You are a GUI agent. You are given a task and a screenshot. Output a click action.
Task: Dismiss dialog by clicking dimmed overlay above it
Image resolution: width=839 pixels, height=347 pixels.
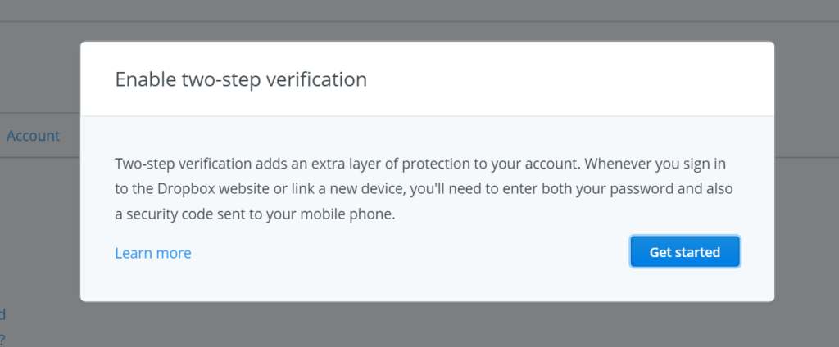point(419,20)
